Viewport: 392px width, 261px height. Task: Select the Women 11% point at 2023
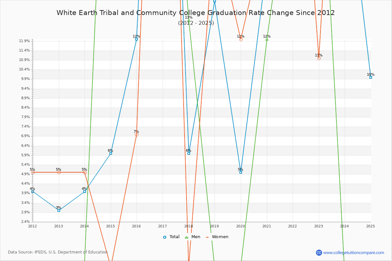(319, 58)
